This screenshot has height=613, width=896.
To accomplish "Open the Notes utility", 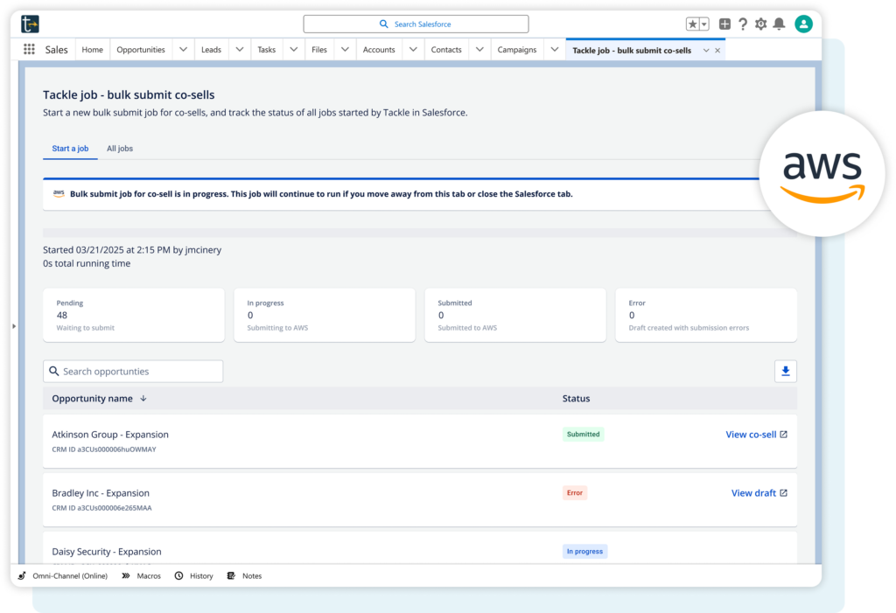I will coord(245,576).
